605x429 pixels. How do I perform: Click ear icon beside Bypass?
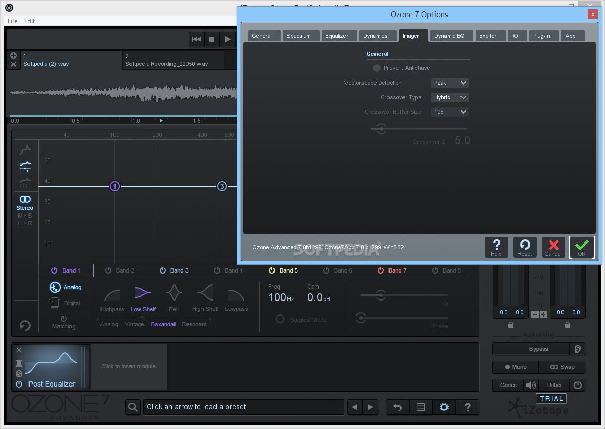pos(578,349)
